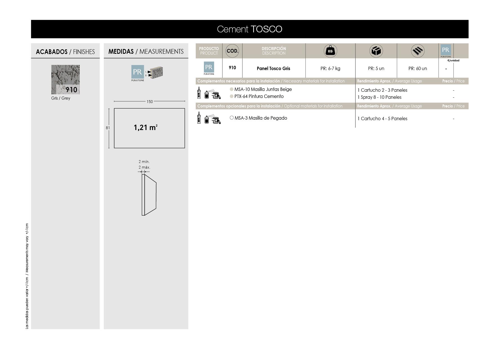Screen dimensions: 494x349
Task: Click the PR Pur-Stone logo in product row 910
Action: pyautogui.click(x=209, y=68)
